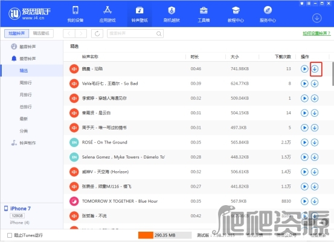Open the 刷机越狱 flash jailbreak section

click(x=172, y=14)
